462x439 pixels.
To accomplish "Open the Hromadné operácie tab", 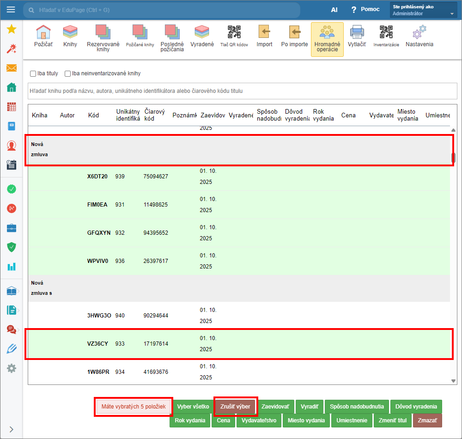I will tap(327, 39).
